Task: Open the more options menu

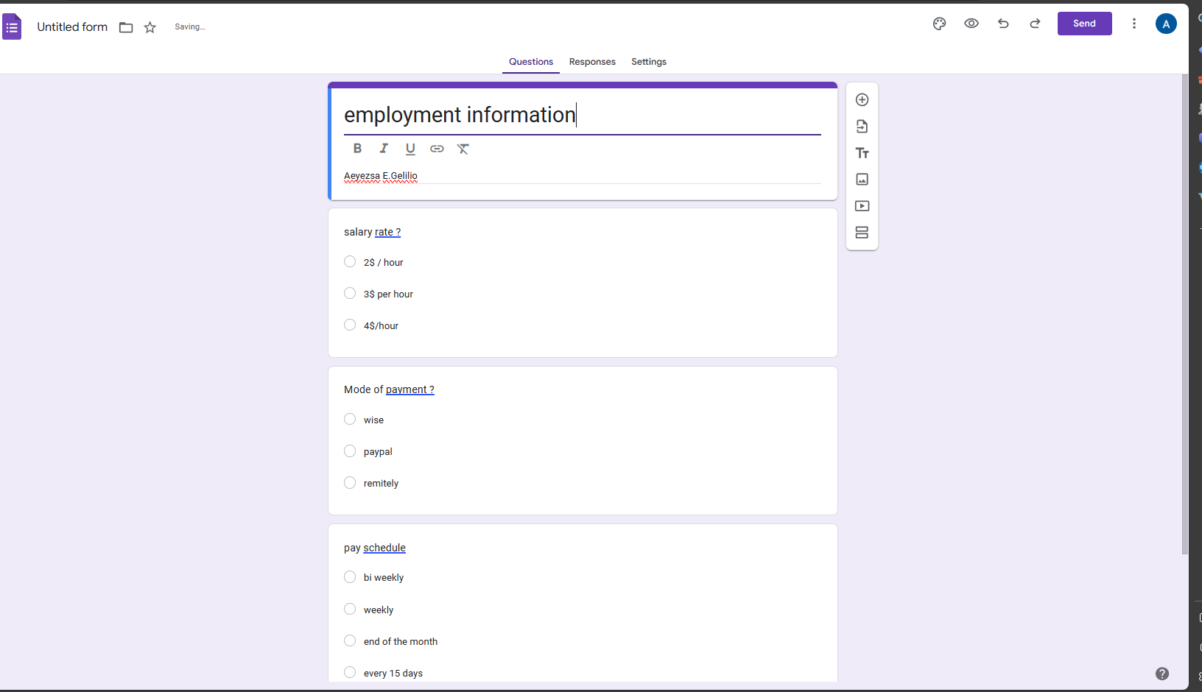Action: [1134, 24]
